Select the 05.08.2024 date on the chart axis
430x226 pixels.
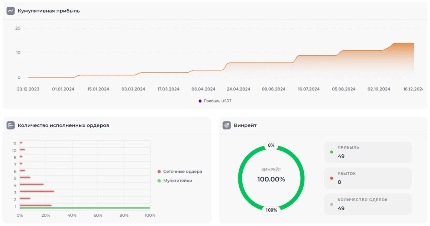pyautogui.click(x=344, y=89)
